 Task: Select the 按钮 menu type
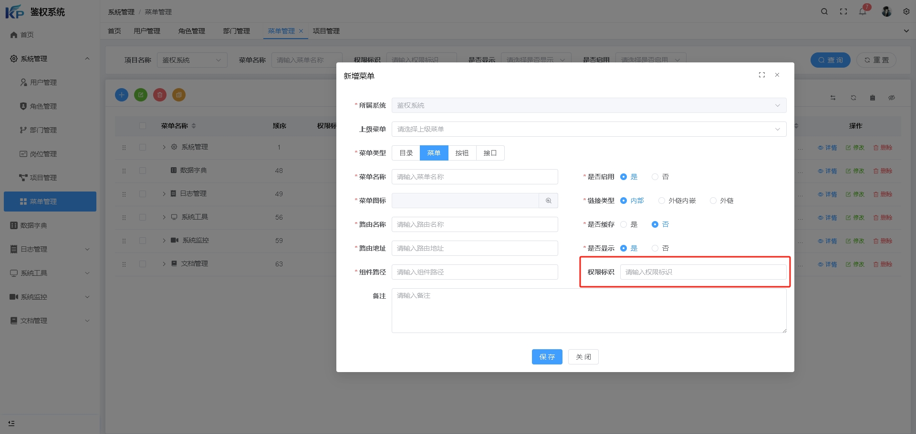[x=462, y=153]
